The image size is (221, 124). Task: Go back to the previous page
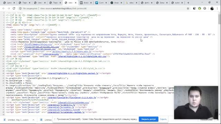click(3, 8)
